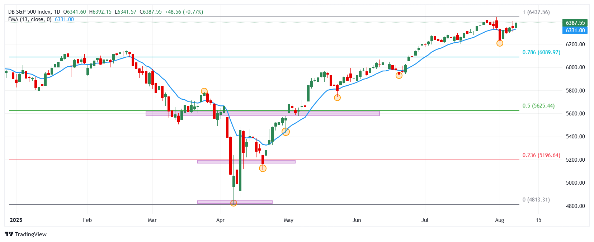The width and height of the screenshot is (594, 242).
Task: Click the 6000.00 price axis label
Action: [575, 67]
